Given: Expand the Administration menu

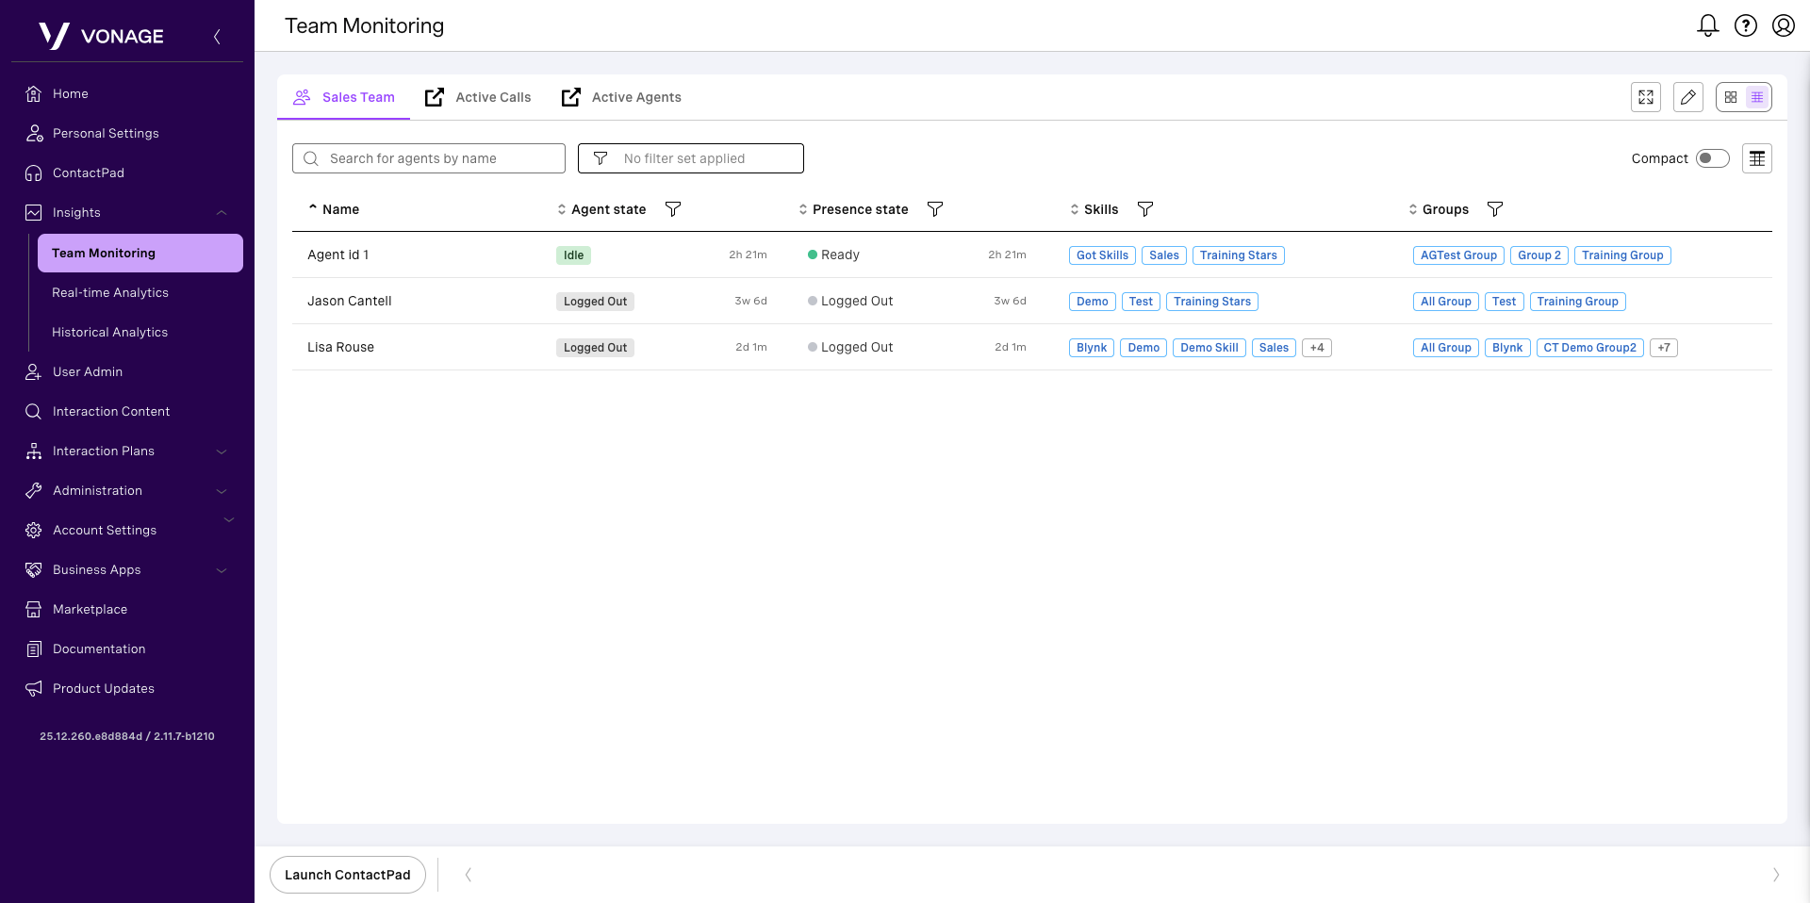Looking at the screenshot, I should [222, 491].
